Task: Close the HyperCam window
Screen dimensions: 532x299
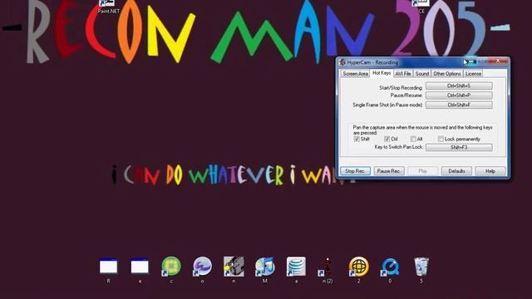Action: point(498,61)
